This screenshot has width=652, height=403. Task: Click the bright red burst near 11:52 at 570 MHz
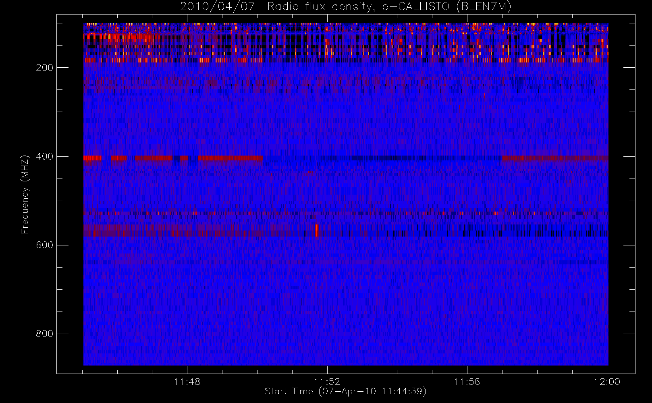point(317,231)
